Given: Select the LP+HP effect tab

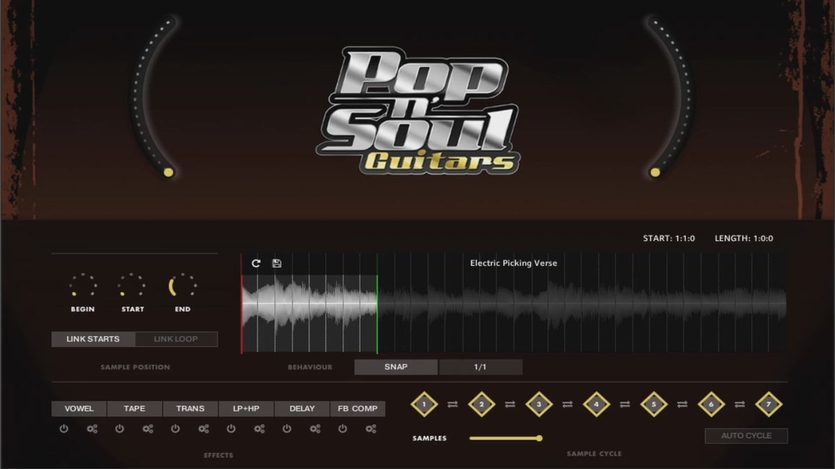Looking at the screenshot, I should pyautogui.click(x=246, y=409).
